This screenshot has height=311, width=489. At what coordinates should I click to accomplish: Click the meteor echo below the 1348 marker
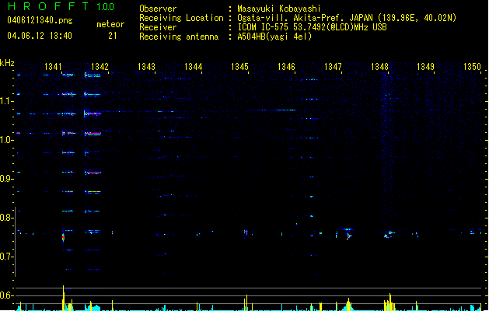pyautogui.click(x=389, y=234)
